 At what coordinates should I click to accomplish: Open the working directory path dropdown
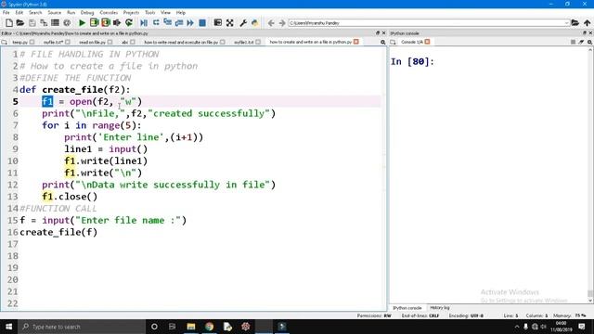pyautogui.click(x=566, y=22)
